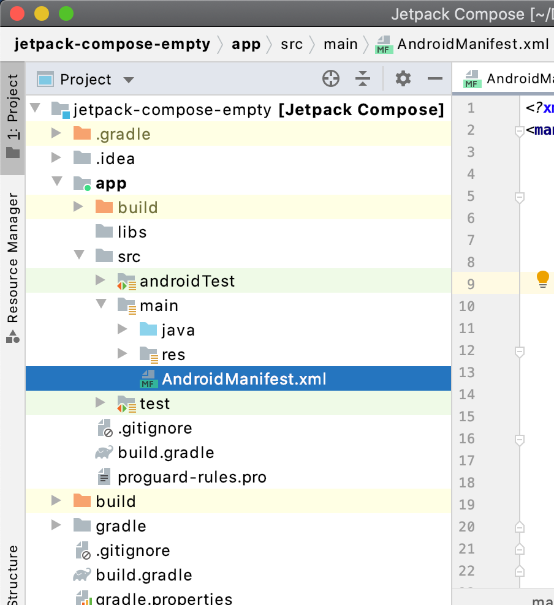Click the res resources folder icon
554x605 pixels.
149,355
